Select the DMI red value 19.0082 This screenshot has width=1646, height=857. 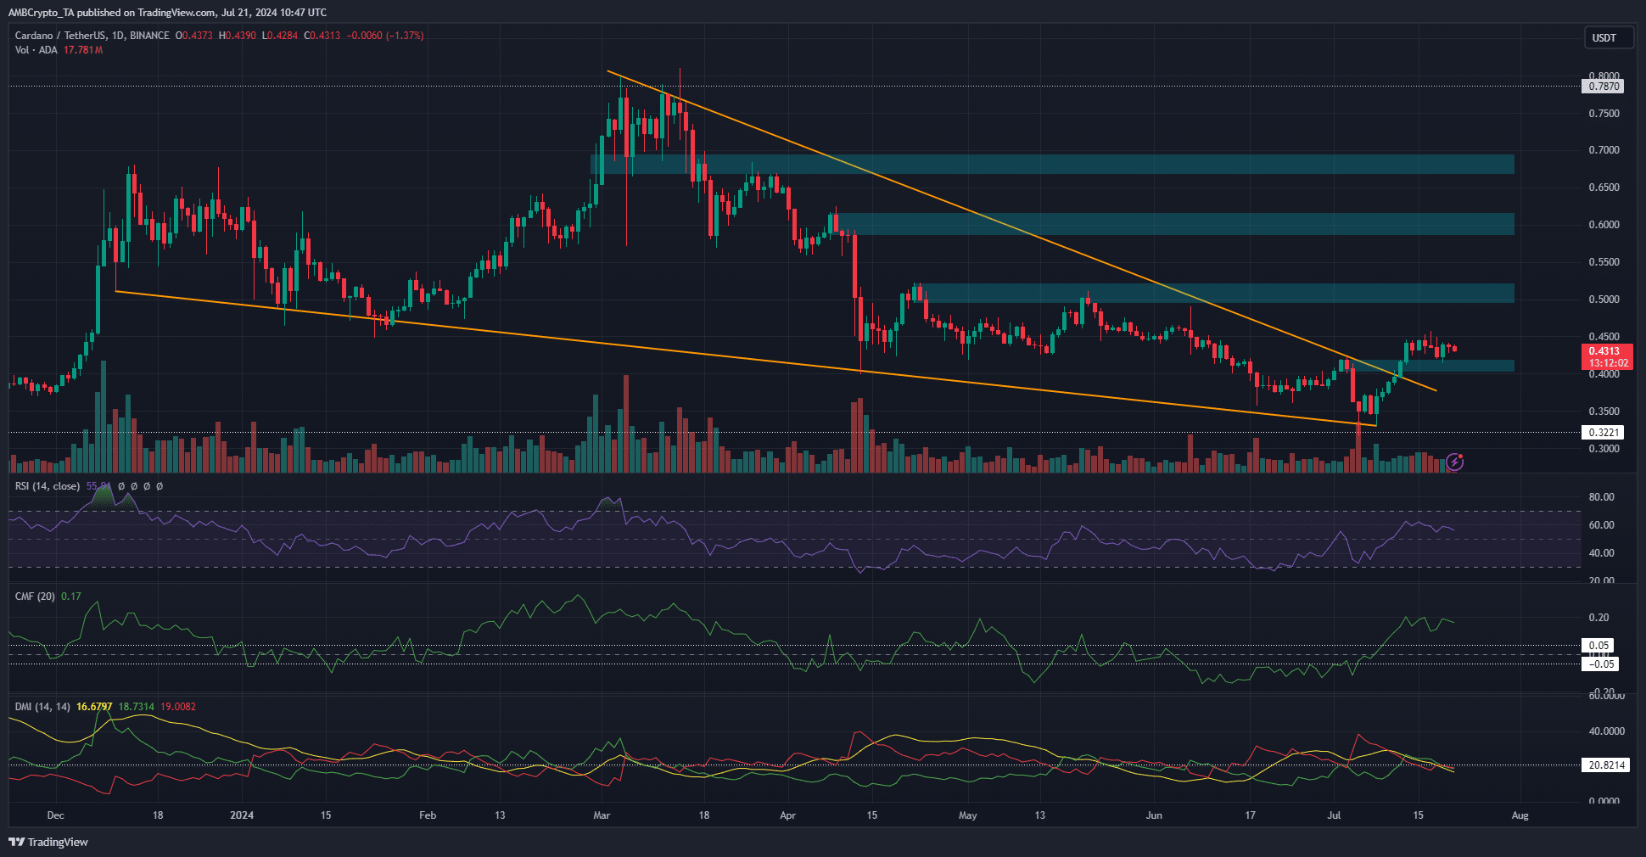(x=178, y=707)
